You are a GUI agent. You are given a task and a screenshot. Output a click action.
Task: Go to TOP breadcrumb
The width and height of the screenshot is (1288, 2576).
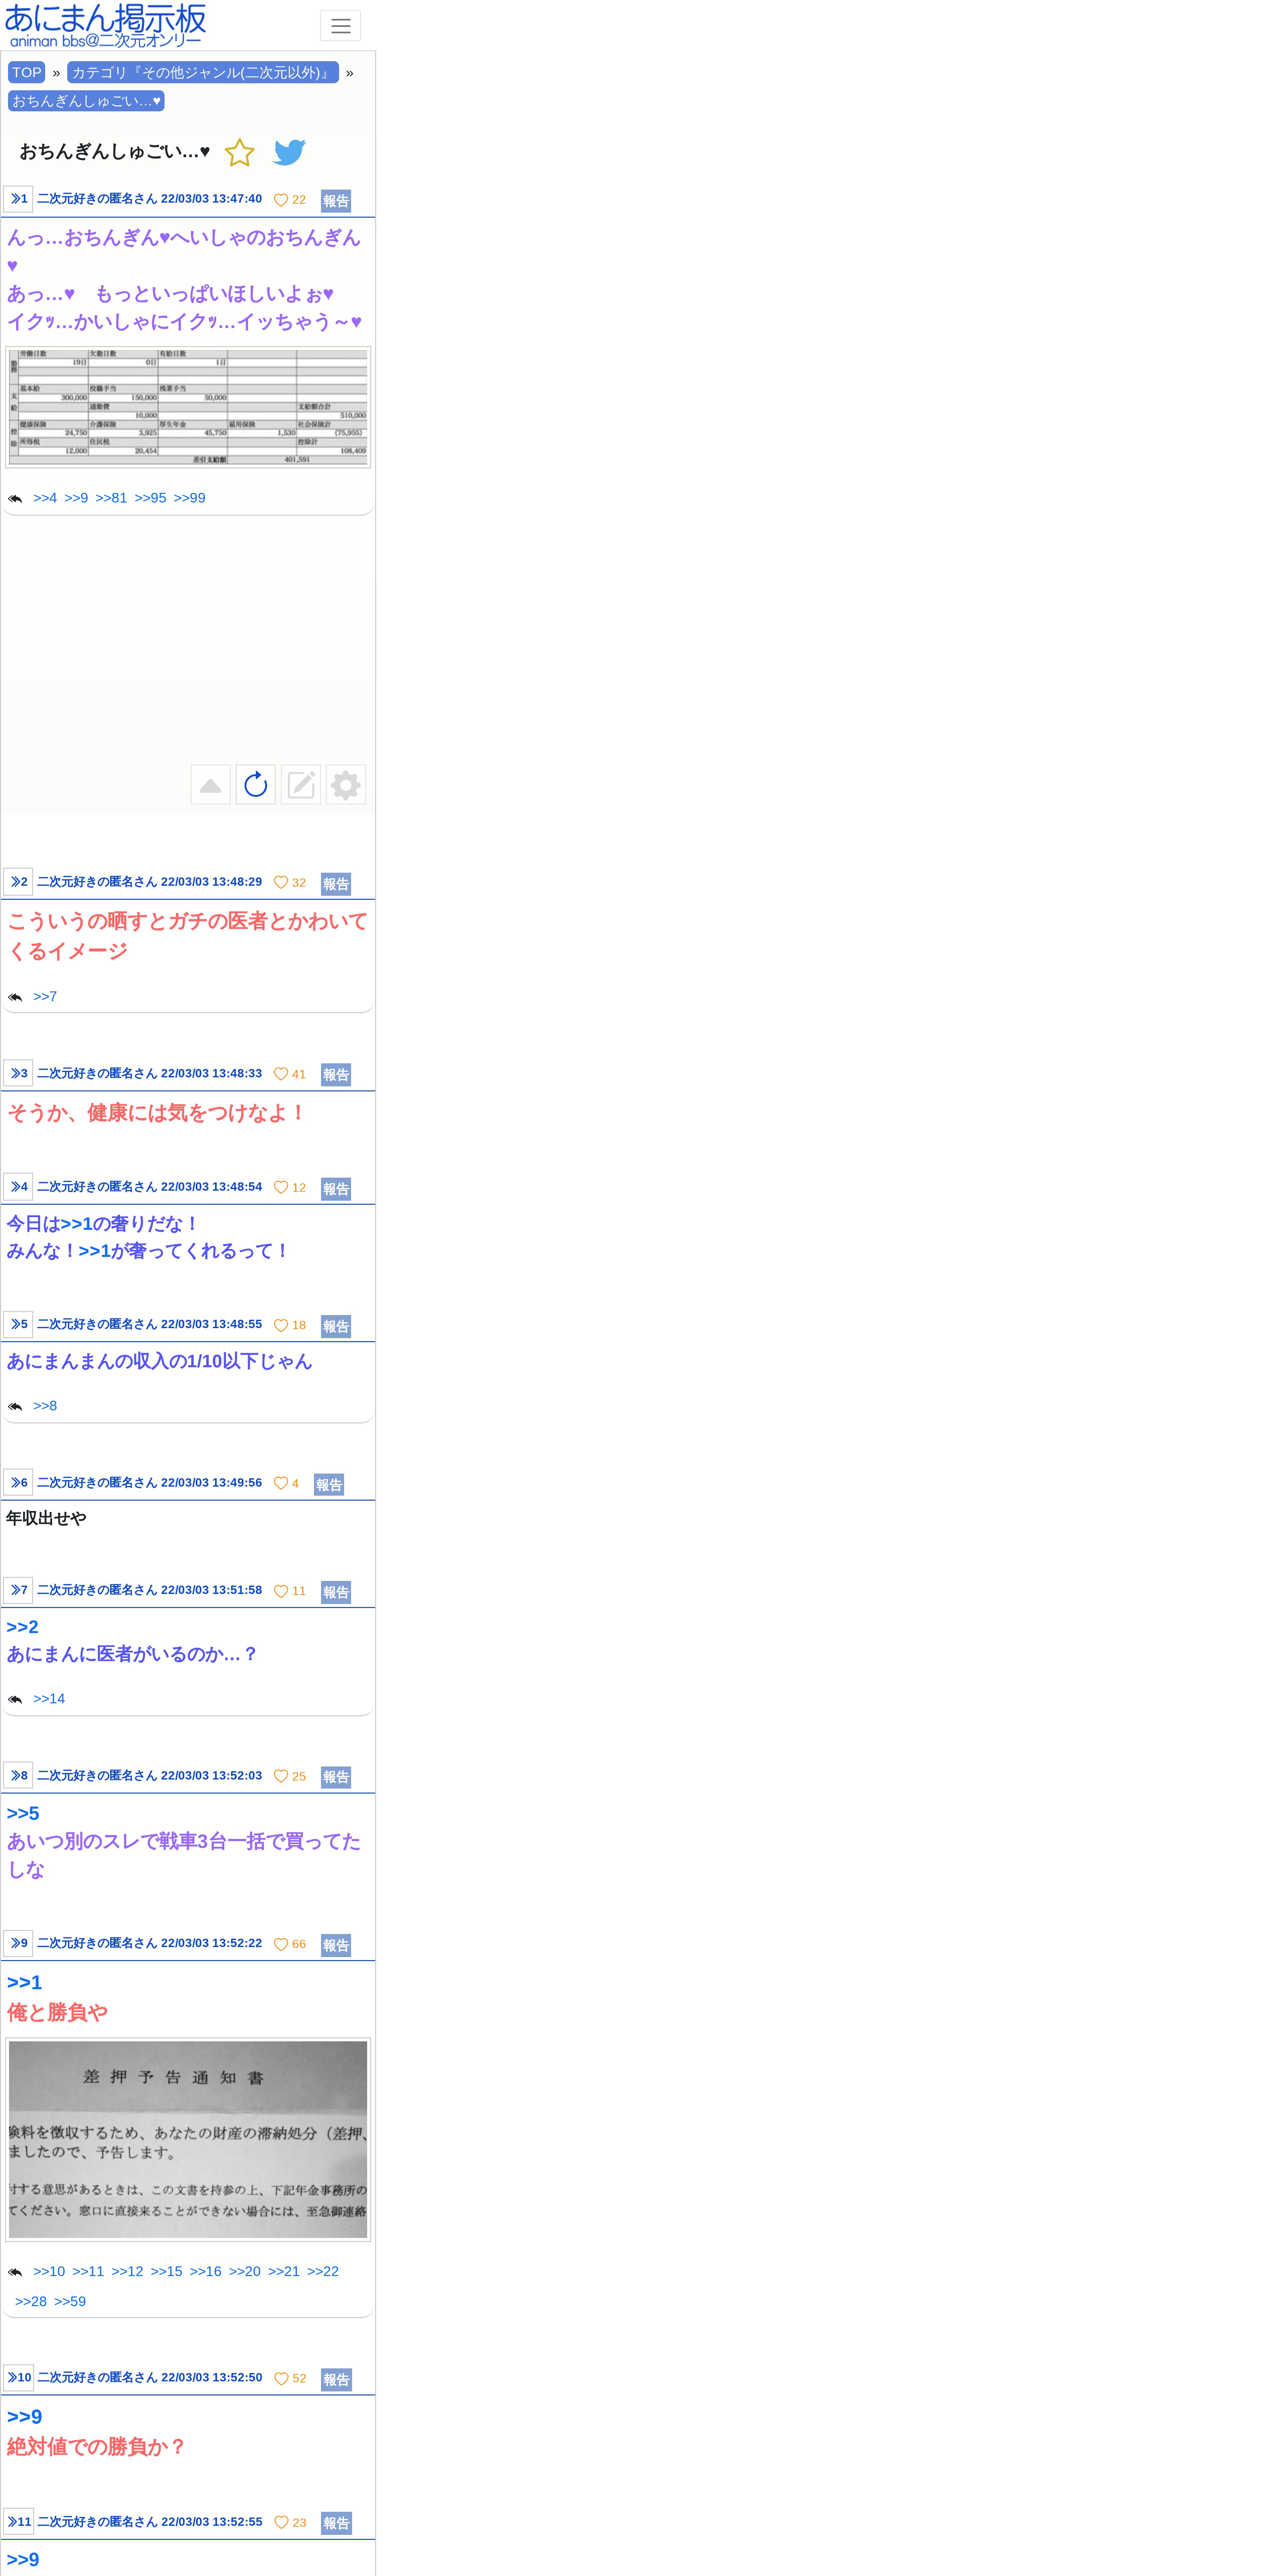point(27,73)
